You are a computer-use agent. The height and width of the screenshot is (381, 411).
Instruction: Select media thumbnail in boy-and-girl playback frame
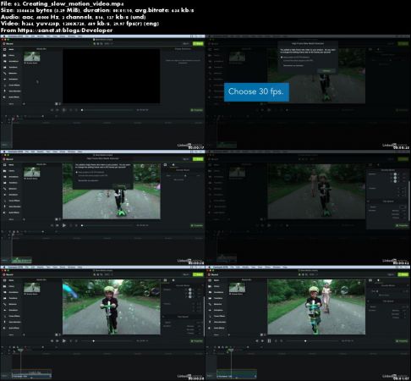pos(237,287)
